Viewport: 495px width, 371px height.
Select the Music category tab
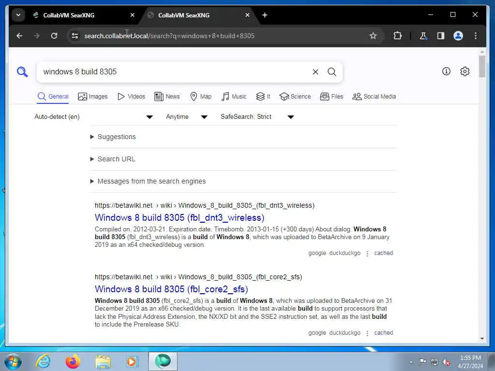234,97
